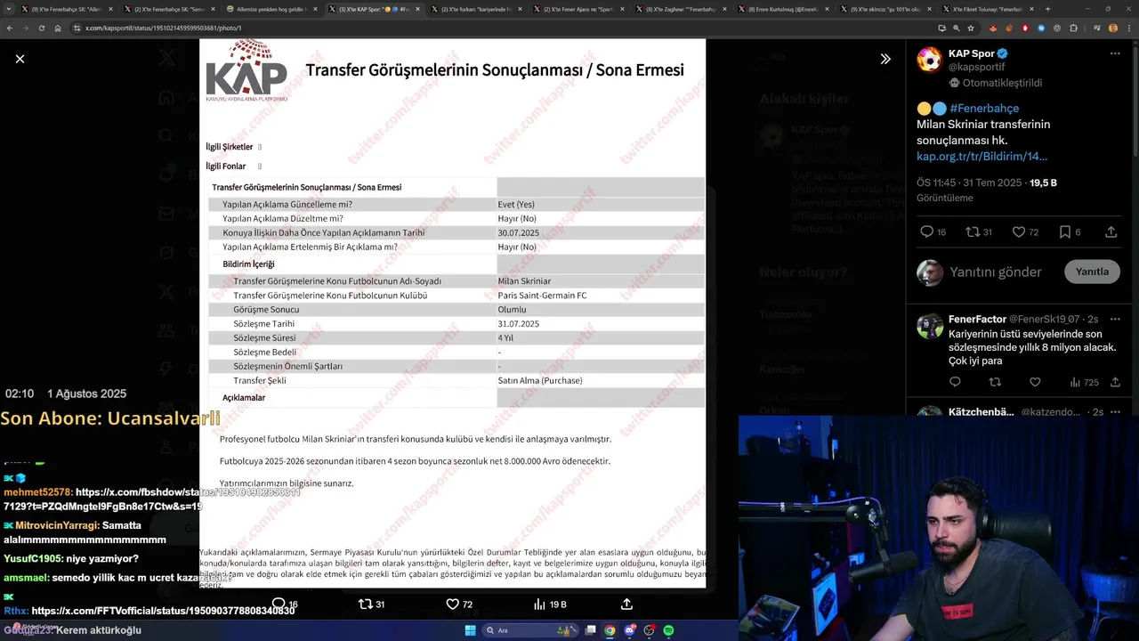Click the x.com/kapsportif address bar

click(x=498, y=28)
